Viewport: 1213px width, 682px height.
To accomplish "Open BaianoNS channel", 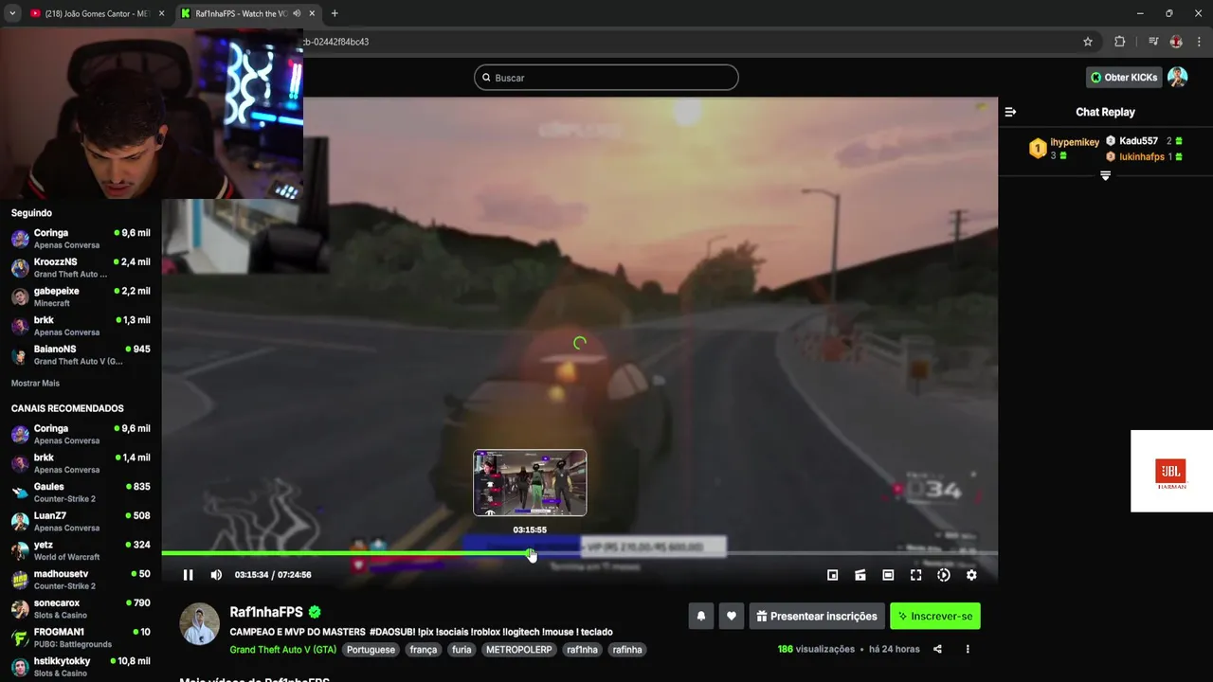I will click(x=81, y=355).
